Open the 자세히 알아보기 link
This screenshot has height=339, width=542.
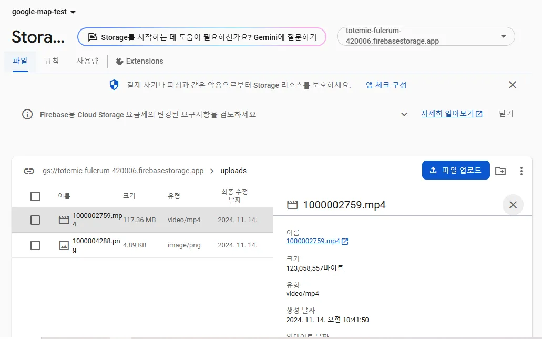click(452, 114)
